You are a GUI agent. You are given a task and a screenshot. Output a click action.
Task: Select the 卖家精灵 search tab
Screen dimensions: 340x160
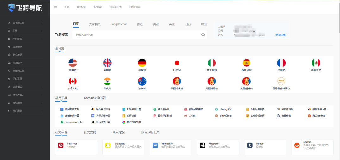coord(95,24)
